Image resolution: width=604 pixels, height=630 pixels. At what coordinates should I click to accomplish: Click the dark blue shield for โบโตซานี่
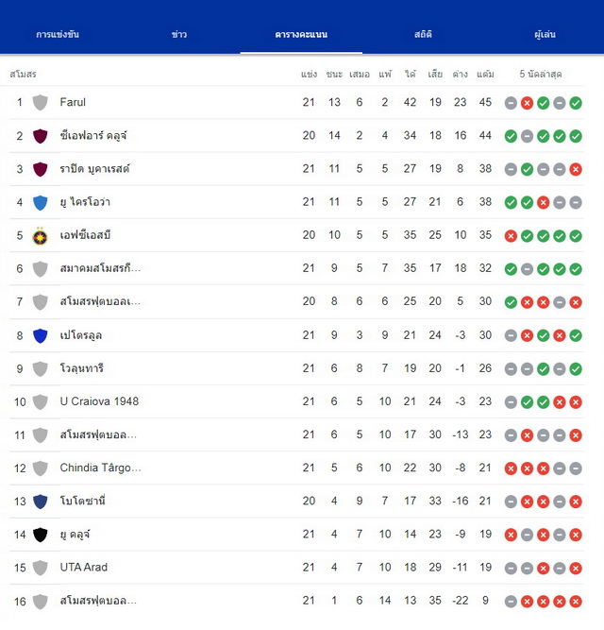pos(41,502)
